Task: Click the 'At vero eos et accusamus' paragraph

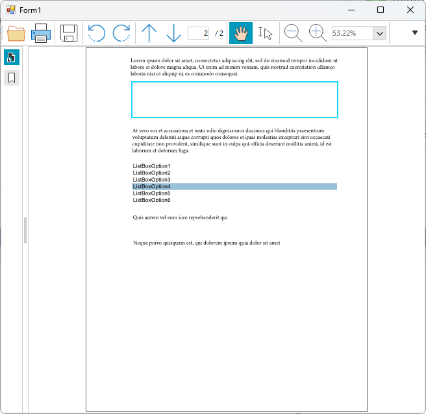Action: pyautogui.click(x=232, y=140)
